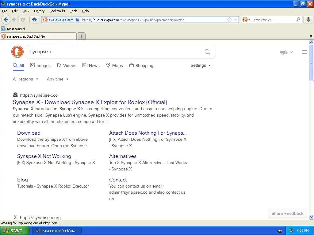Show the tab groups grid icon
Image resolution: width=314 pixels, height=235 pixels.
pyautogui.click(x=311, y=36)
